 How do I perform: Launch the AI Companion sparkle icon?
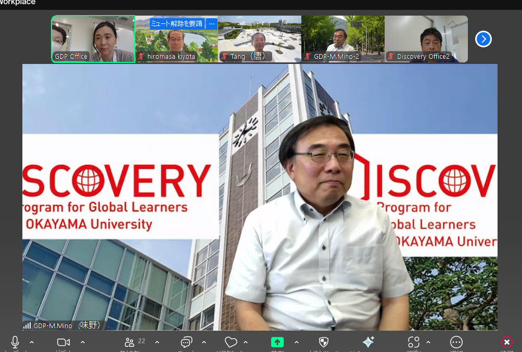(x=368, y=342)
